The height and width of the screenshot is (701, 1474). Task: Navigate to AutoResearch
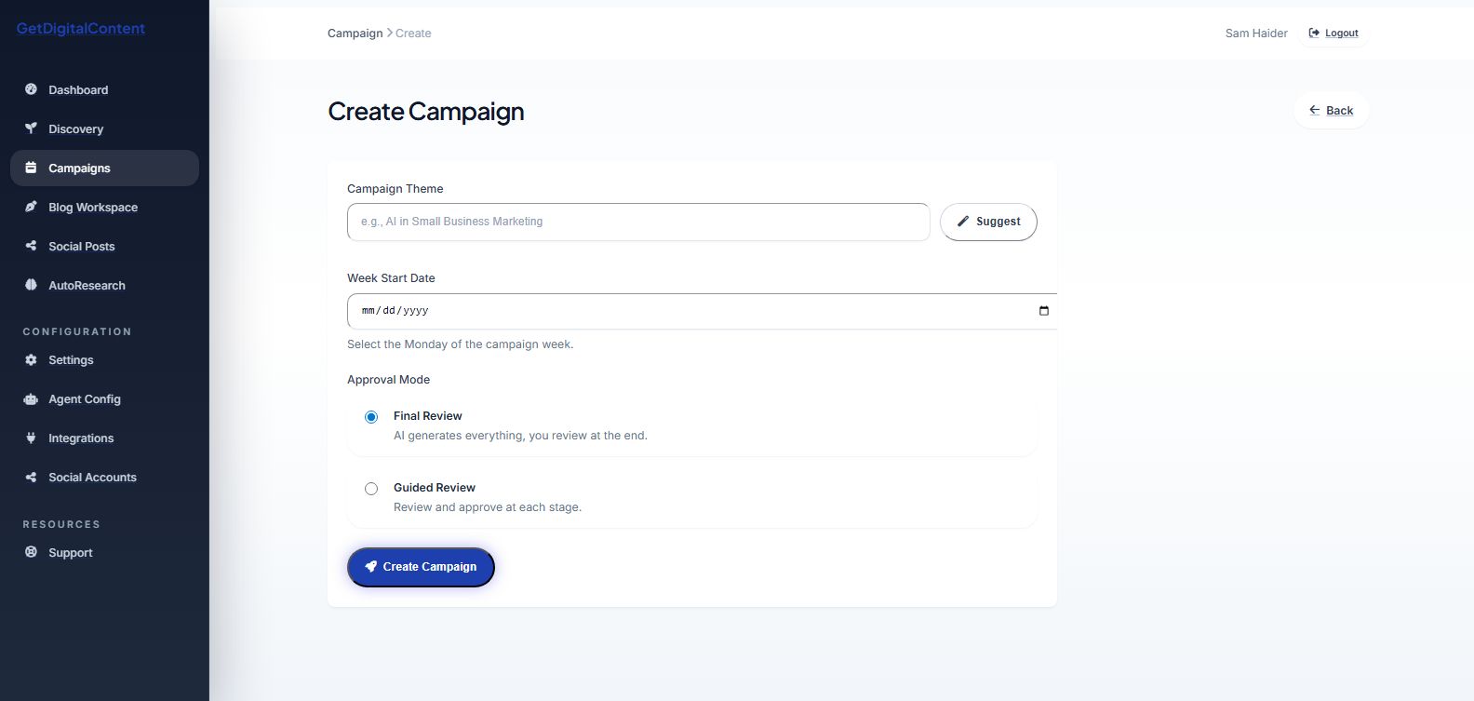point(104,285)
